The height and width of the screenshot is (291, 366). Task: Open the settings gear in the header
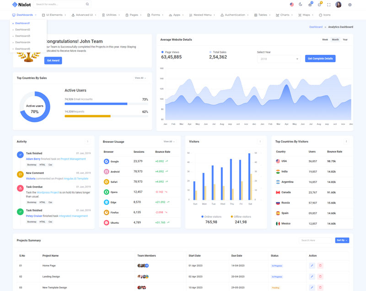click(x=350, y=5)
